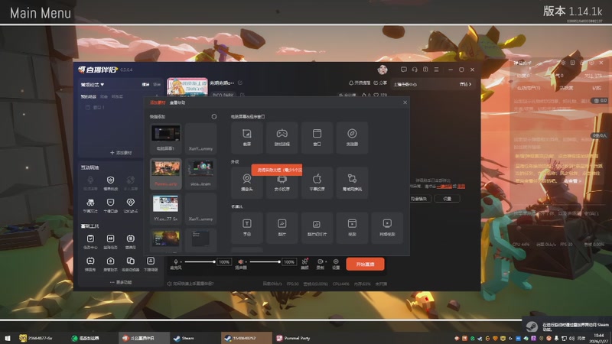Refresh the quick-add source list
Image resolution: width=612 pixels, height=344 pixels.
click(214, 117)
